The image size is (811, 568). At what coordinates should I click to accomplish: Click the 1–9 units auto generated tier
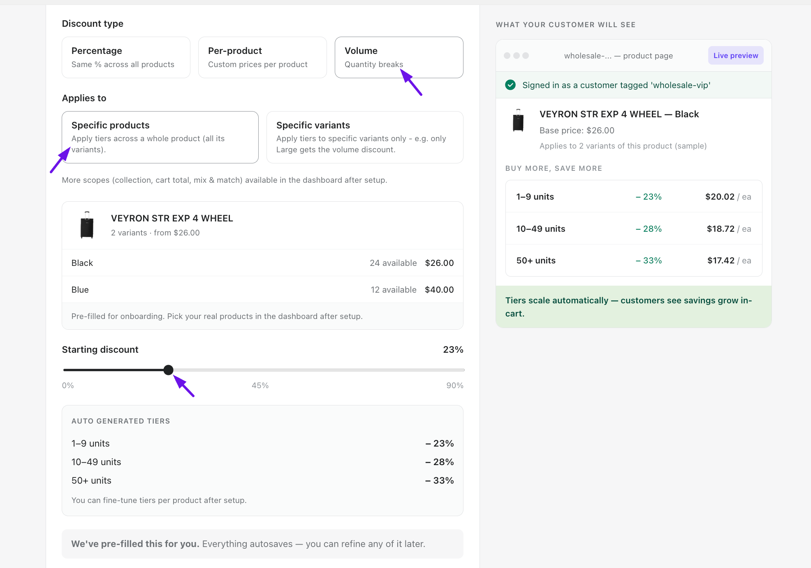pos(262,443)
